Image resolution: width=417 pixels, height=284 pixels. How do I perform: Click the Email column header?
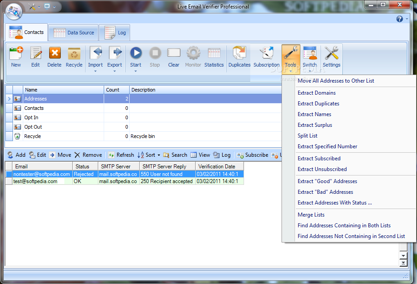pyautogui.click(x=42, y=166)
